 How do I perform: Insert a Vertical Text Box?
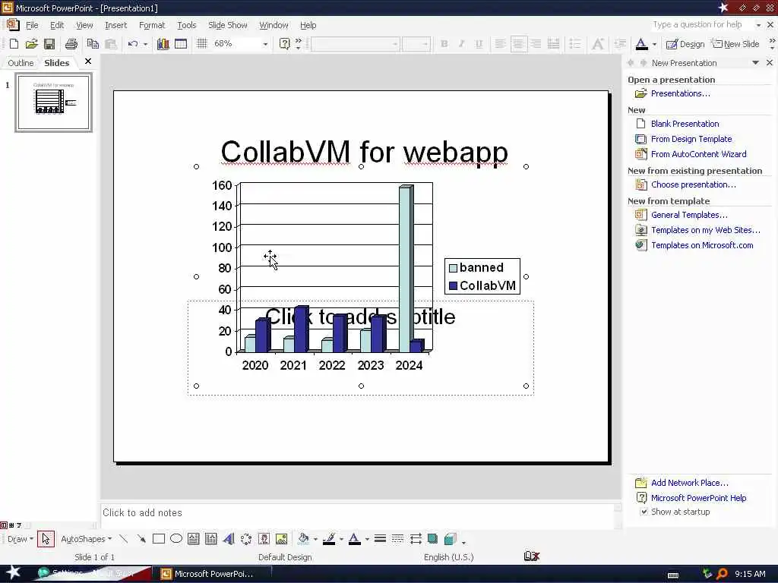[211, 539]
